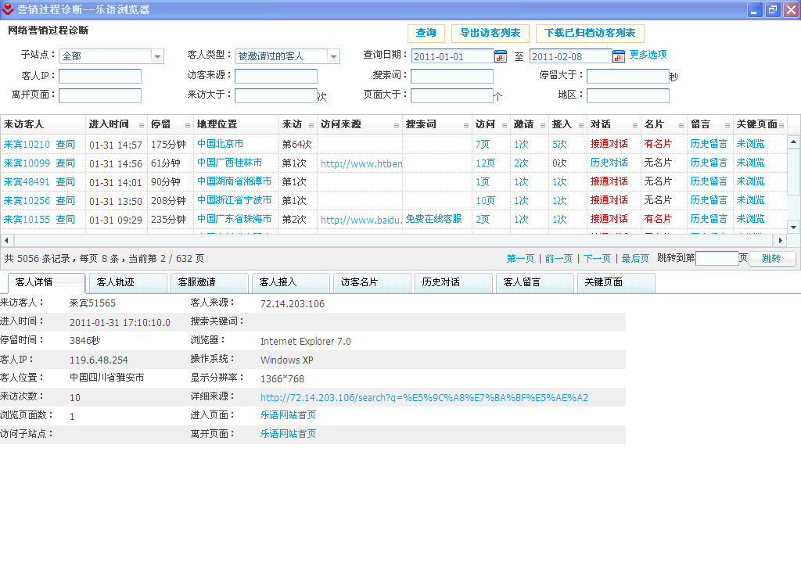Open 历史留言 in 来宾48491 row
This screenshot has width=801, height=577.
pyautogui.click(x=709, y=182)
